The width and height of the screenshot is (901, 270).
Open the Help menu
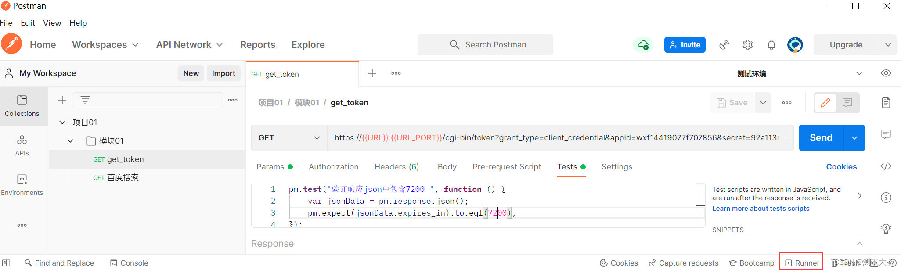78,23
